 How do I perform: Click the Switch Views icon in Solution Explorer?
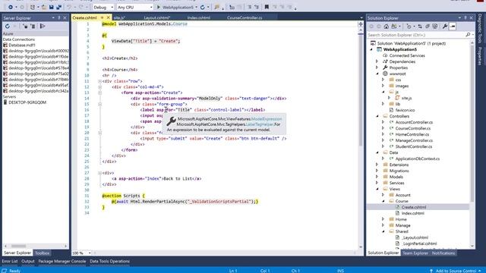click(394, 27)
